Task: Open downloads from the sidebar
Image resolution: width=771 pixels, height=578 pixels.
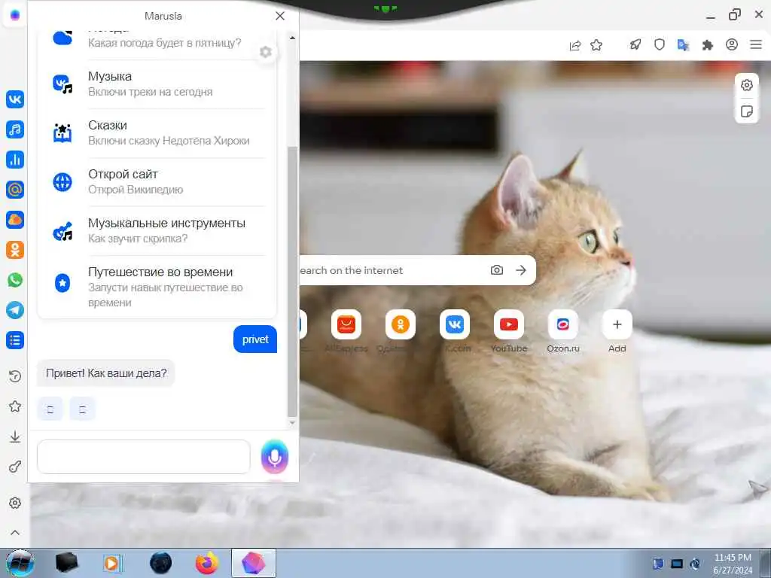Action: 15,437
